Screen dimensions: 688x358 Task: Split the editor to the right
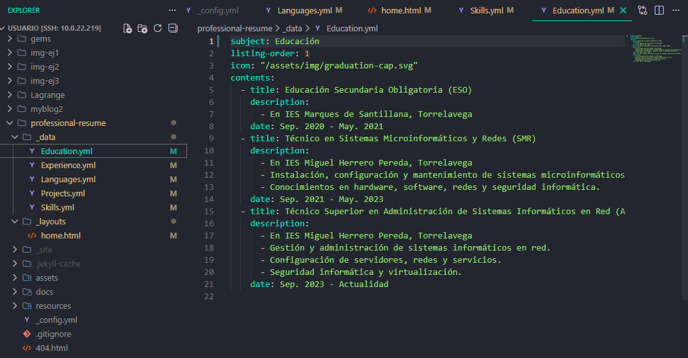pos(659,10)
